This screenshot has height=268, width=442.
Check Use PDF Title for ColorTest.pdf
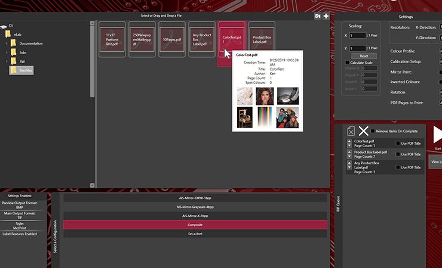tap(398, 144)
